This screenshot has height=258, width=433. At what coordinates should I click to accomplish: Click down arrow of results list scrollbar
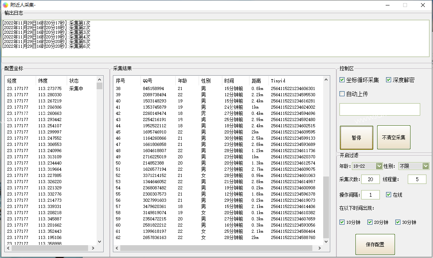pyautogui.click(x=326, y=242)
